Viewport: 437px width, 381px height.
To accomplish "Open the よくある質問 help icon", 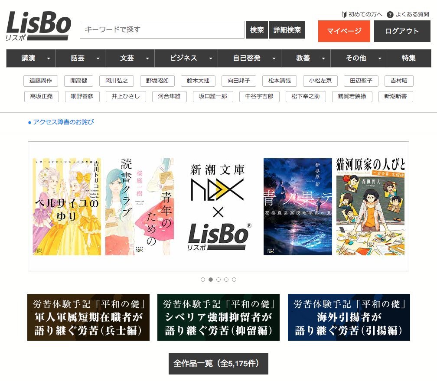I will pos(390,14).
